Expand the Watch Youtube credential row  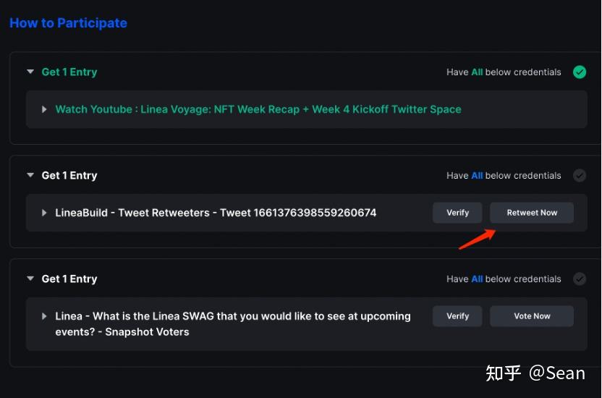(44, 109)
